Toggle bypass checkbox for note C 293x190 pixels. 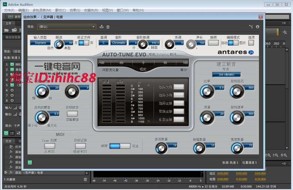click(x=107, y=86)
